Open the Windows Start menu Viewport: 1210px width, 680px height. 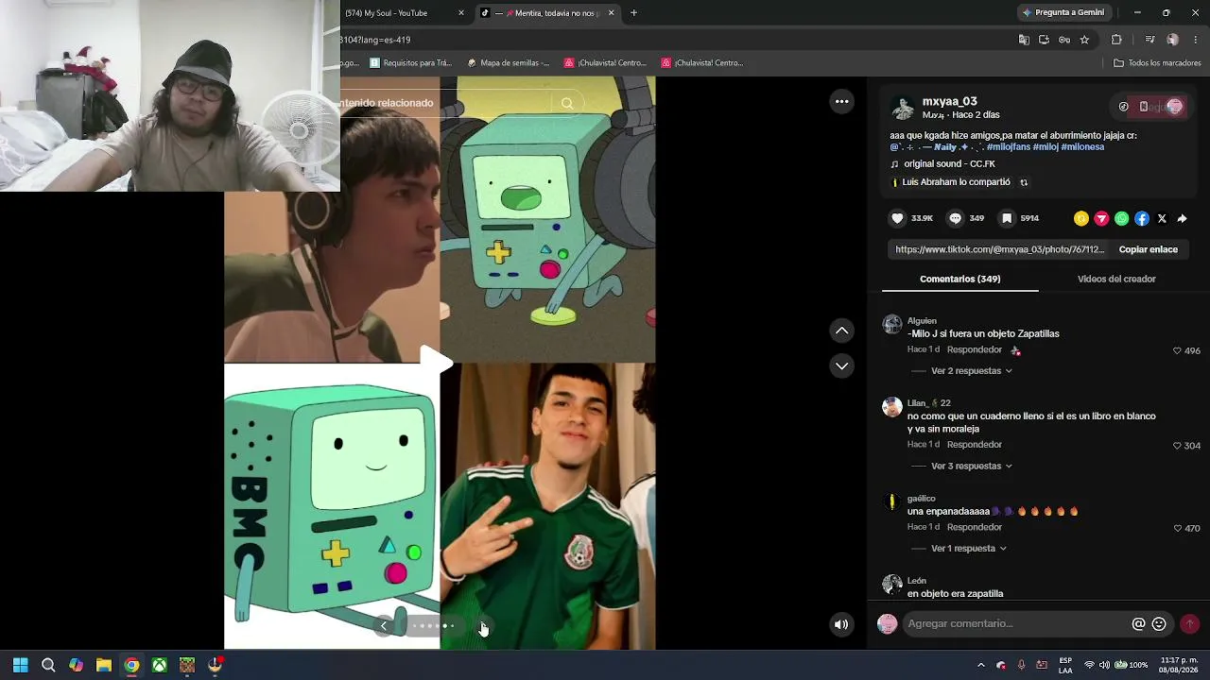21,665
